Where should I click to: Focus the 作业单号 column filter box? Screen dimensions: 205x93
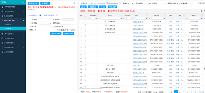157,18
